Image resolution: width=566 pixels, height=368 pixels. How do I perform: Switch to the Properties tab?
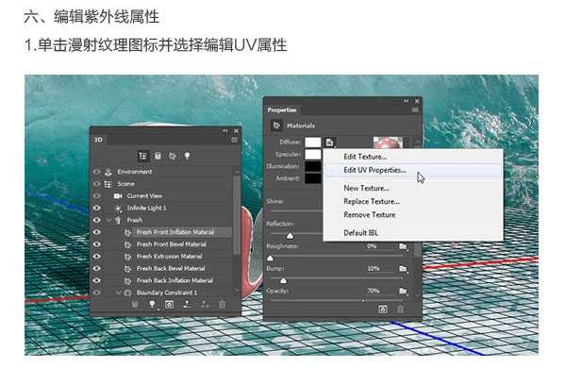(282, 109)
